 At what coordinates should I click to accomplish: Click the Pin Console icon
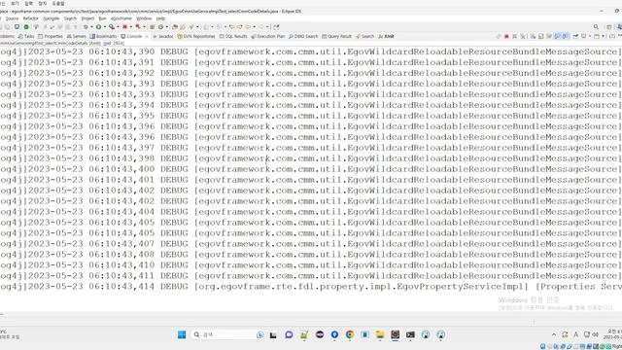tap(575, 36)
